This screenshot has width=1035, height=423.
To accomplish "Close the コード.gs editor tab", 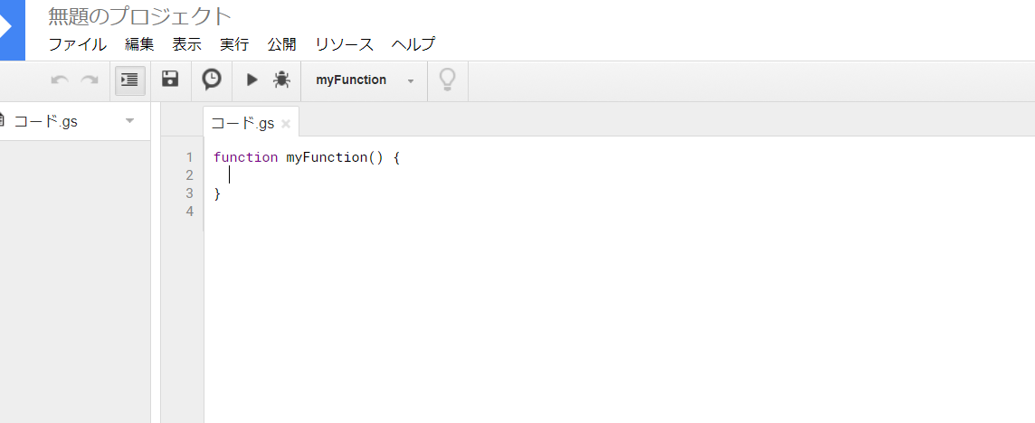I will click(x=286, y=124).
